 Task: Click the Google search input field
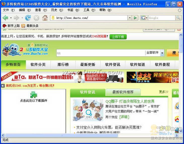[162, 18]
